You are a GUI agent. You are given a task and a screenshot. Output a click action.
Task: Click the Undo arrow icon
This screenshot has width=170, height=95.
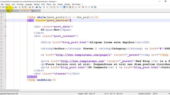click(29, 7)
